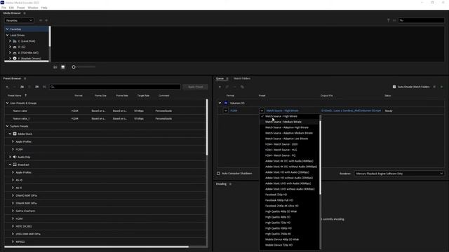Click the Start Queue play icon
This screenshot has width=449, height=252.
click(x=441, y=87)
